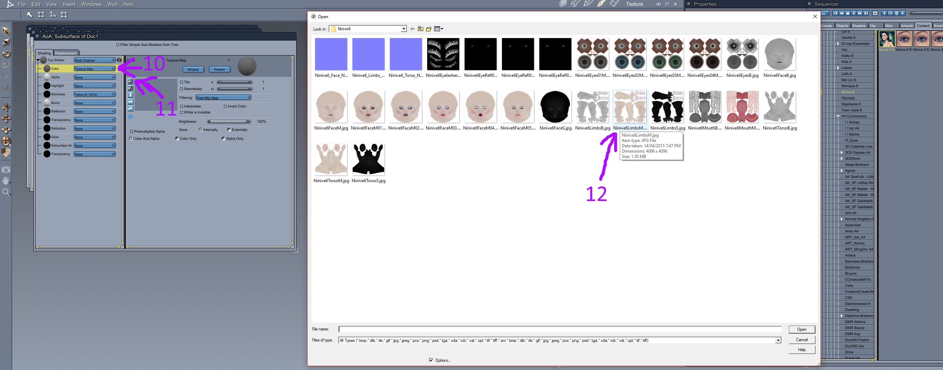Screen dimensions: 943x370
Task: Open the Shininess Value dropdown
Action: (94, 94)
